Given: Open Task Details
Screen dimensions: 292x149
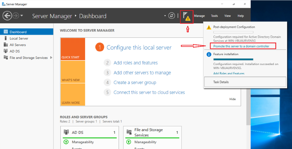Looking at the screenshot, I should coord(245,82).
